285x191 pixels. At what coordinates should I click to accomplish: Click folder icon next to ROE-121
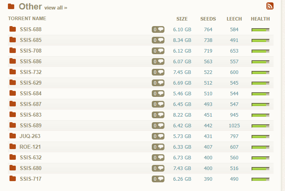(x=13, y=146)
